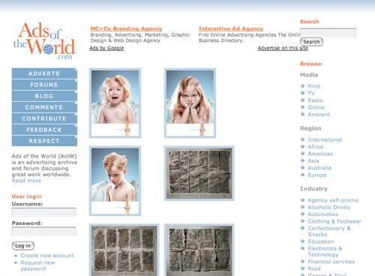Focus the Username input field
Viewport: 375px width, 276px height.
tap(43, 212)
